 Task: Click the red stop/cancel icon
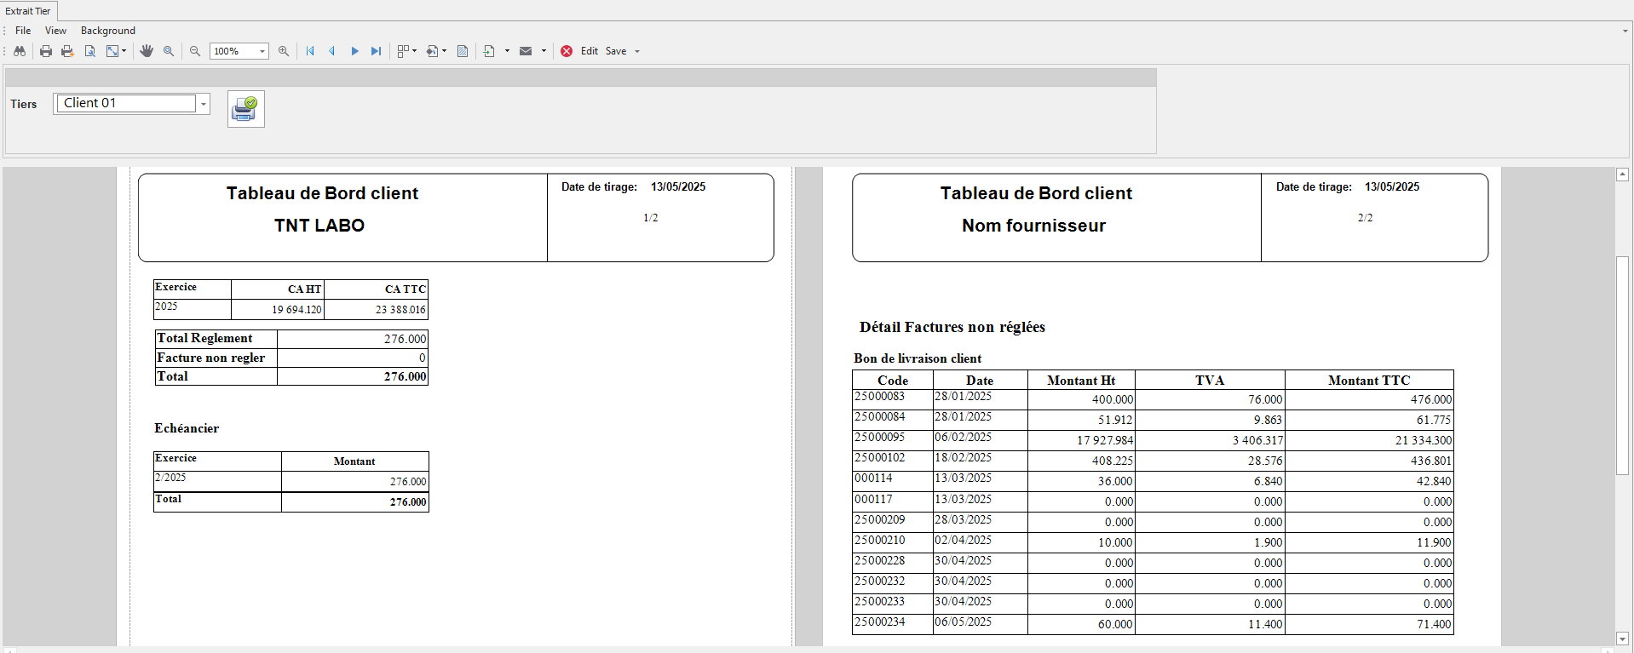point(567,51)
